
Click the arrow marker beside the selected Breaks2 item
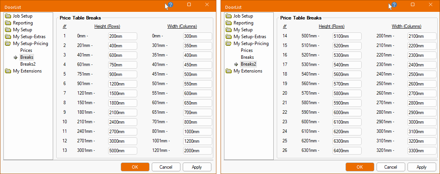(236, 64)
